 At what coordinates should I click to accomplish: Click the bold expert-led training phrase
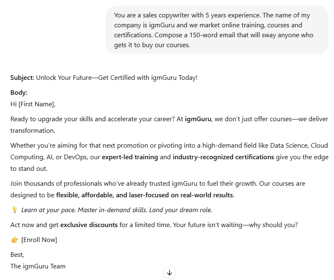click(x=130, y=157)
